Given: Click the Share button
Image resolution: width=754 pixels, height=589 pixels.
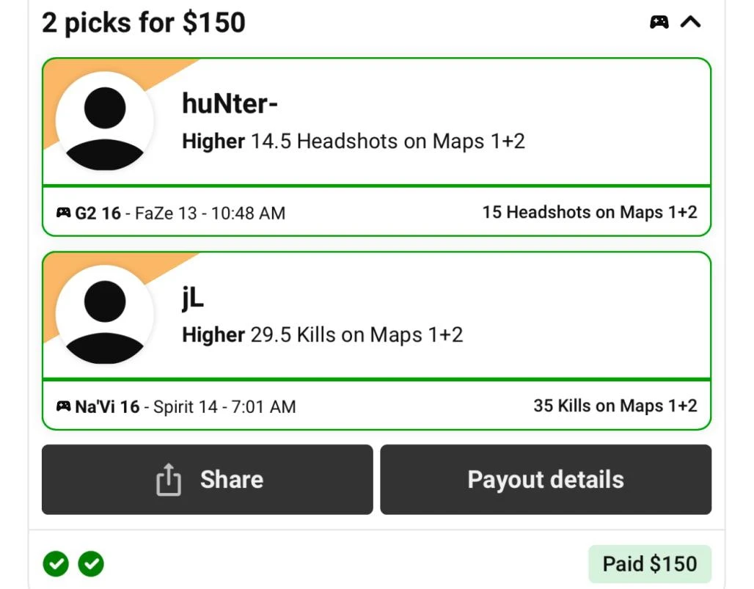Looking at the screenshot, I should click(208, 480).
